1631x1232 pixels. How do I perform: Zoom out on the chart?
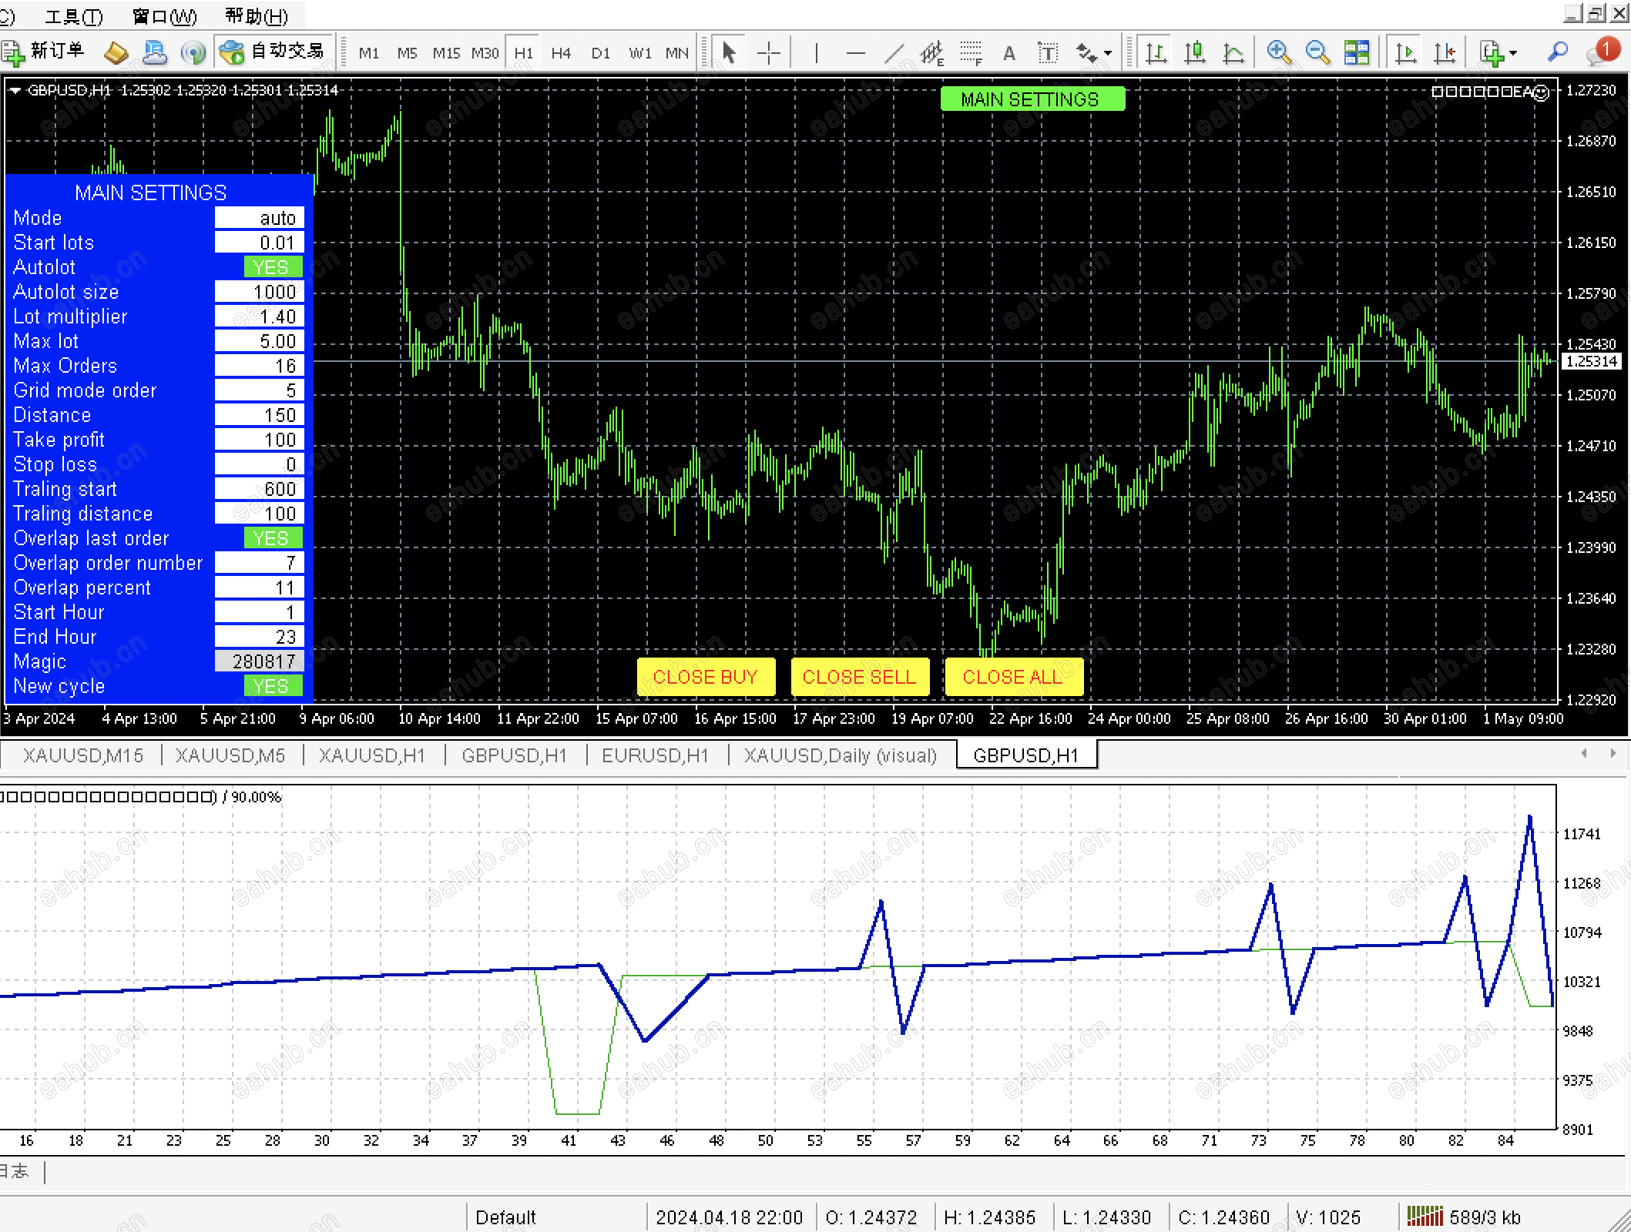(1318, 52)
